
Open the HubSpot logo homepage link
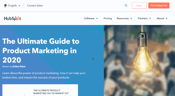[x=12, y=18]
